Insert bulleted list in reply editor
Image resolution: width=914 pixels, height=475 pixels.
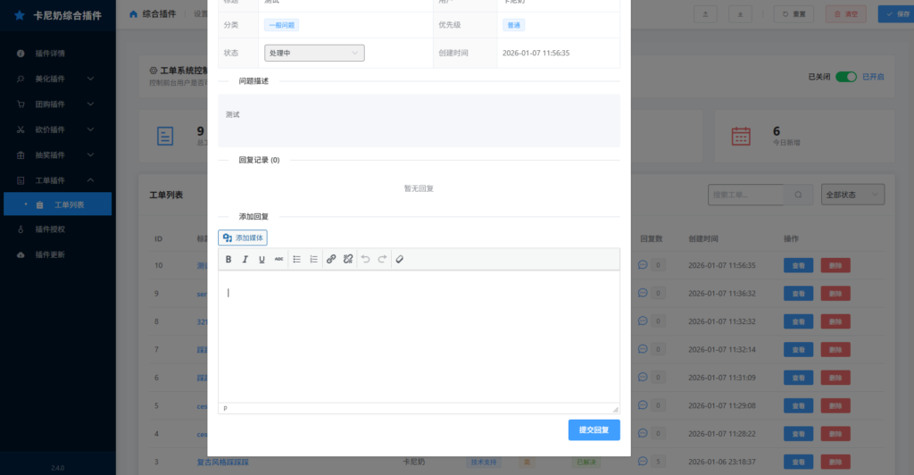tap(296, 259)
